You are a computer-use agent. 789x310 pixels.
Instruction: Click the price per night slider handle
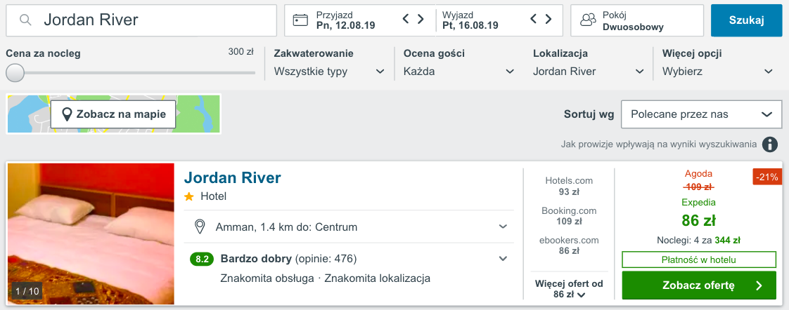point(15,73)
